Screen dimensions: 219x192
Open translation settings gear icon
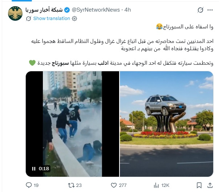(x=74, y=19)
